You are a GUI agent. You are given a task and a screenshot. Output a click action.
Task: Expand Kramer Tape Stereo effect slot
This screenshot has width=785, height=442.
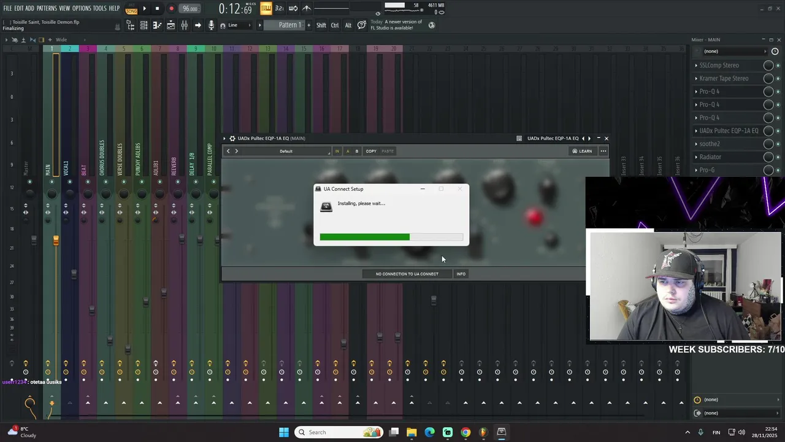pos(696,79)
